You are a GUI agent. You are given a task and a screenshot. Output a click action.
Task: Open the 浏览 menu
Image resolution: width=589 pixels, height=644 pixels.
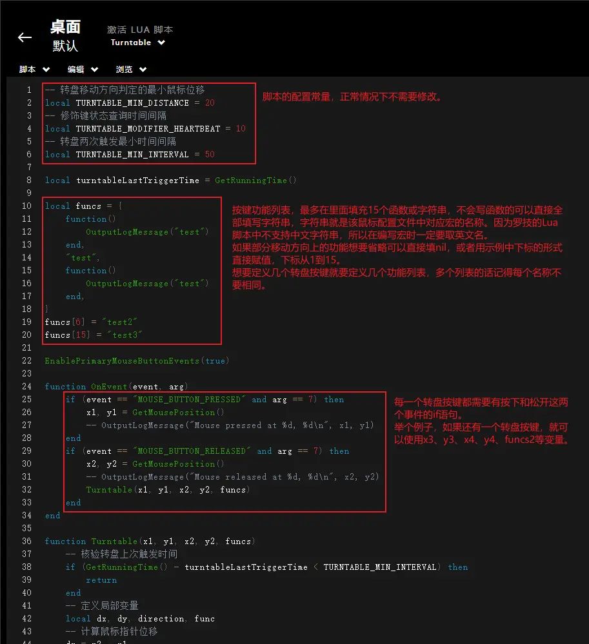coord(131,70)
